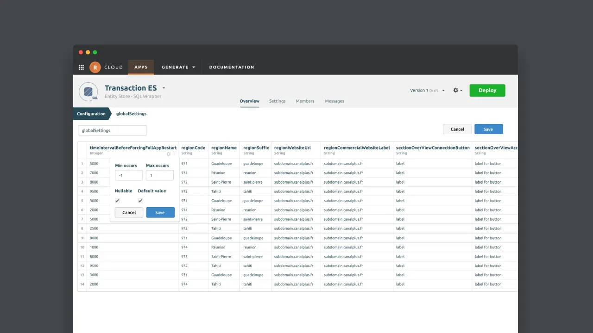The image size is (593, 333).
Task: Open the gear settings menu beside Deploy
Action: (x=457, y=91)
